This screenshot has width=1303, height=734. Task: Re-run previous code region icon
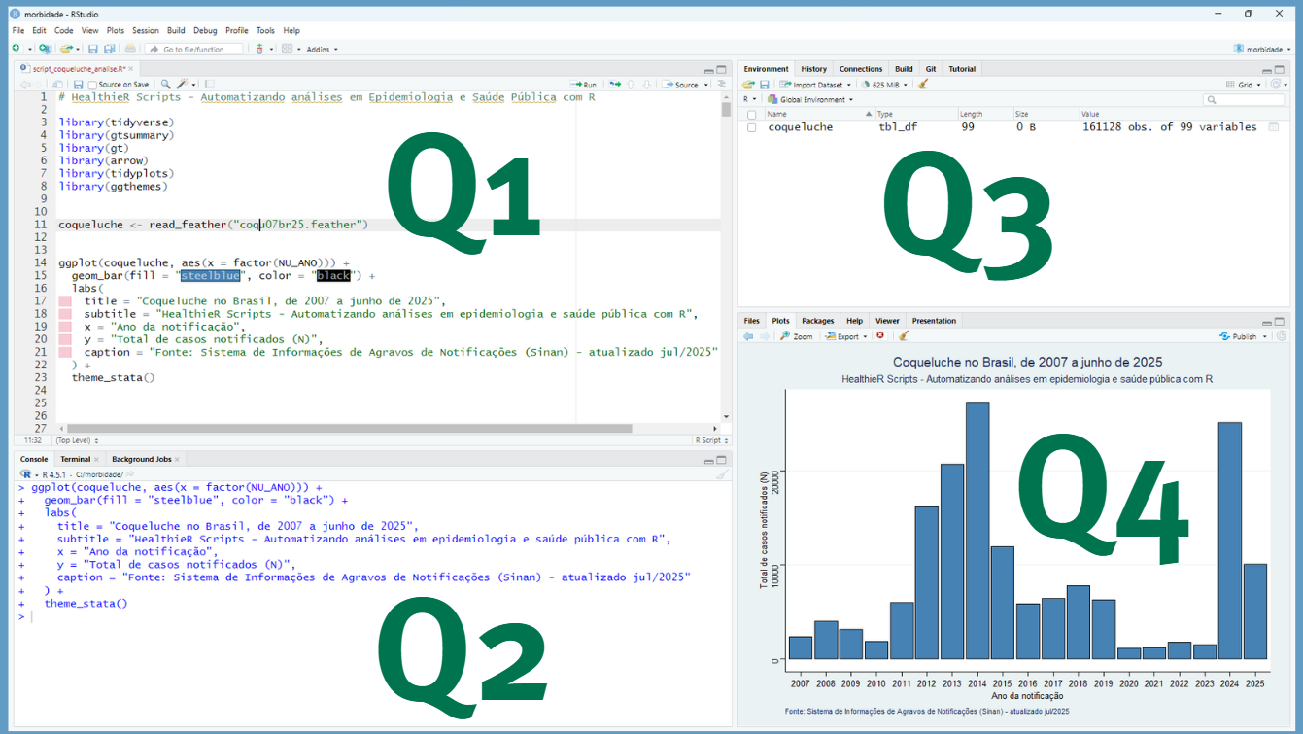614,85
